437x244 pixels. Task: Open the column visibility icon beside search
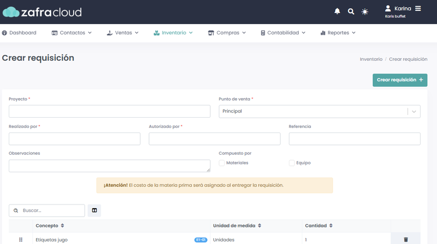tap(95, 210)
